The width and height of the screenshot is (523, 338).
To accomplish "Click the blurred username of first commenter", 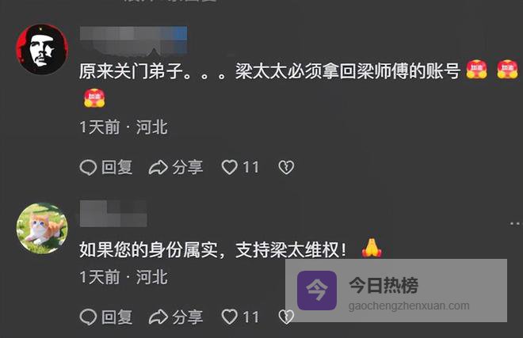I will click(x=133, y=40).
